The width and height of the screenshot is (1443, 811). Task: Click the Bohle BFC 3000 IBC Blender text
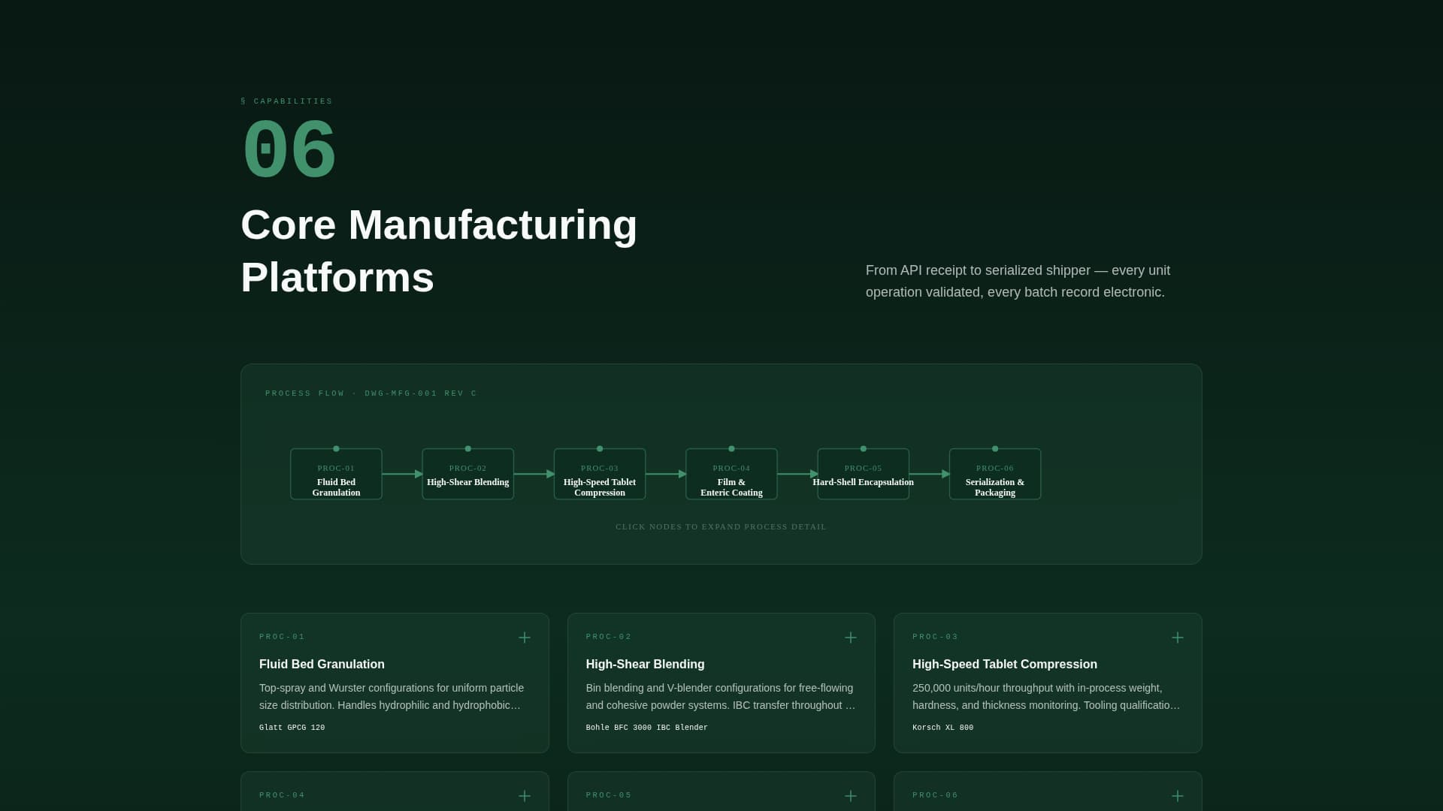pos(646,727)
